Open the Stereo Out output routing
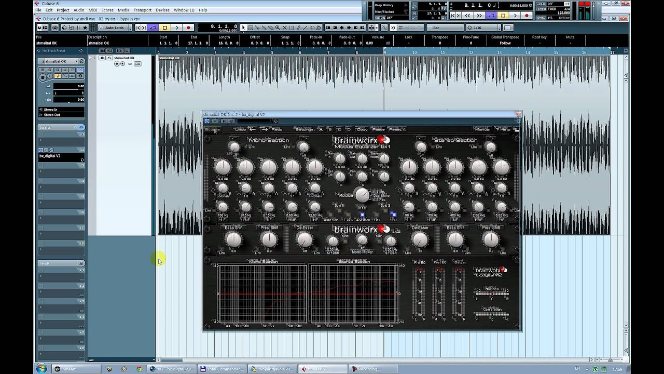The height and width of the screenshot is (374, 664). (61, 115)
